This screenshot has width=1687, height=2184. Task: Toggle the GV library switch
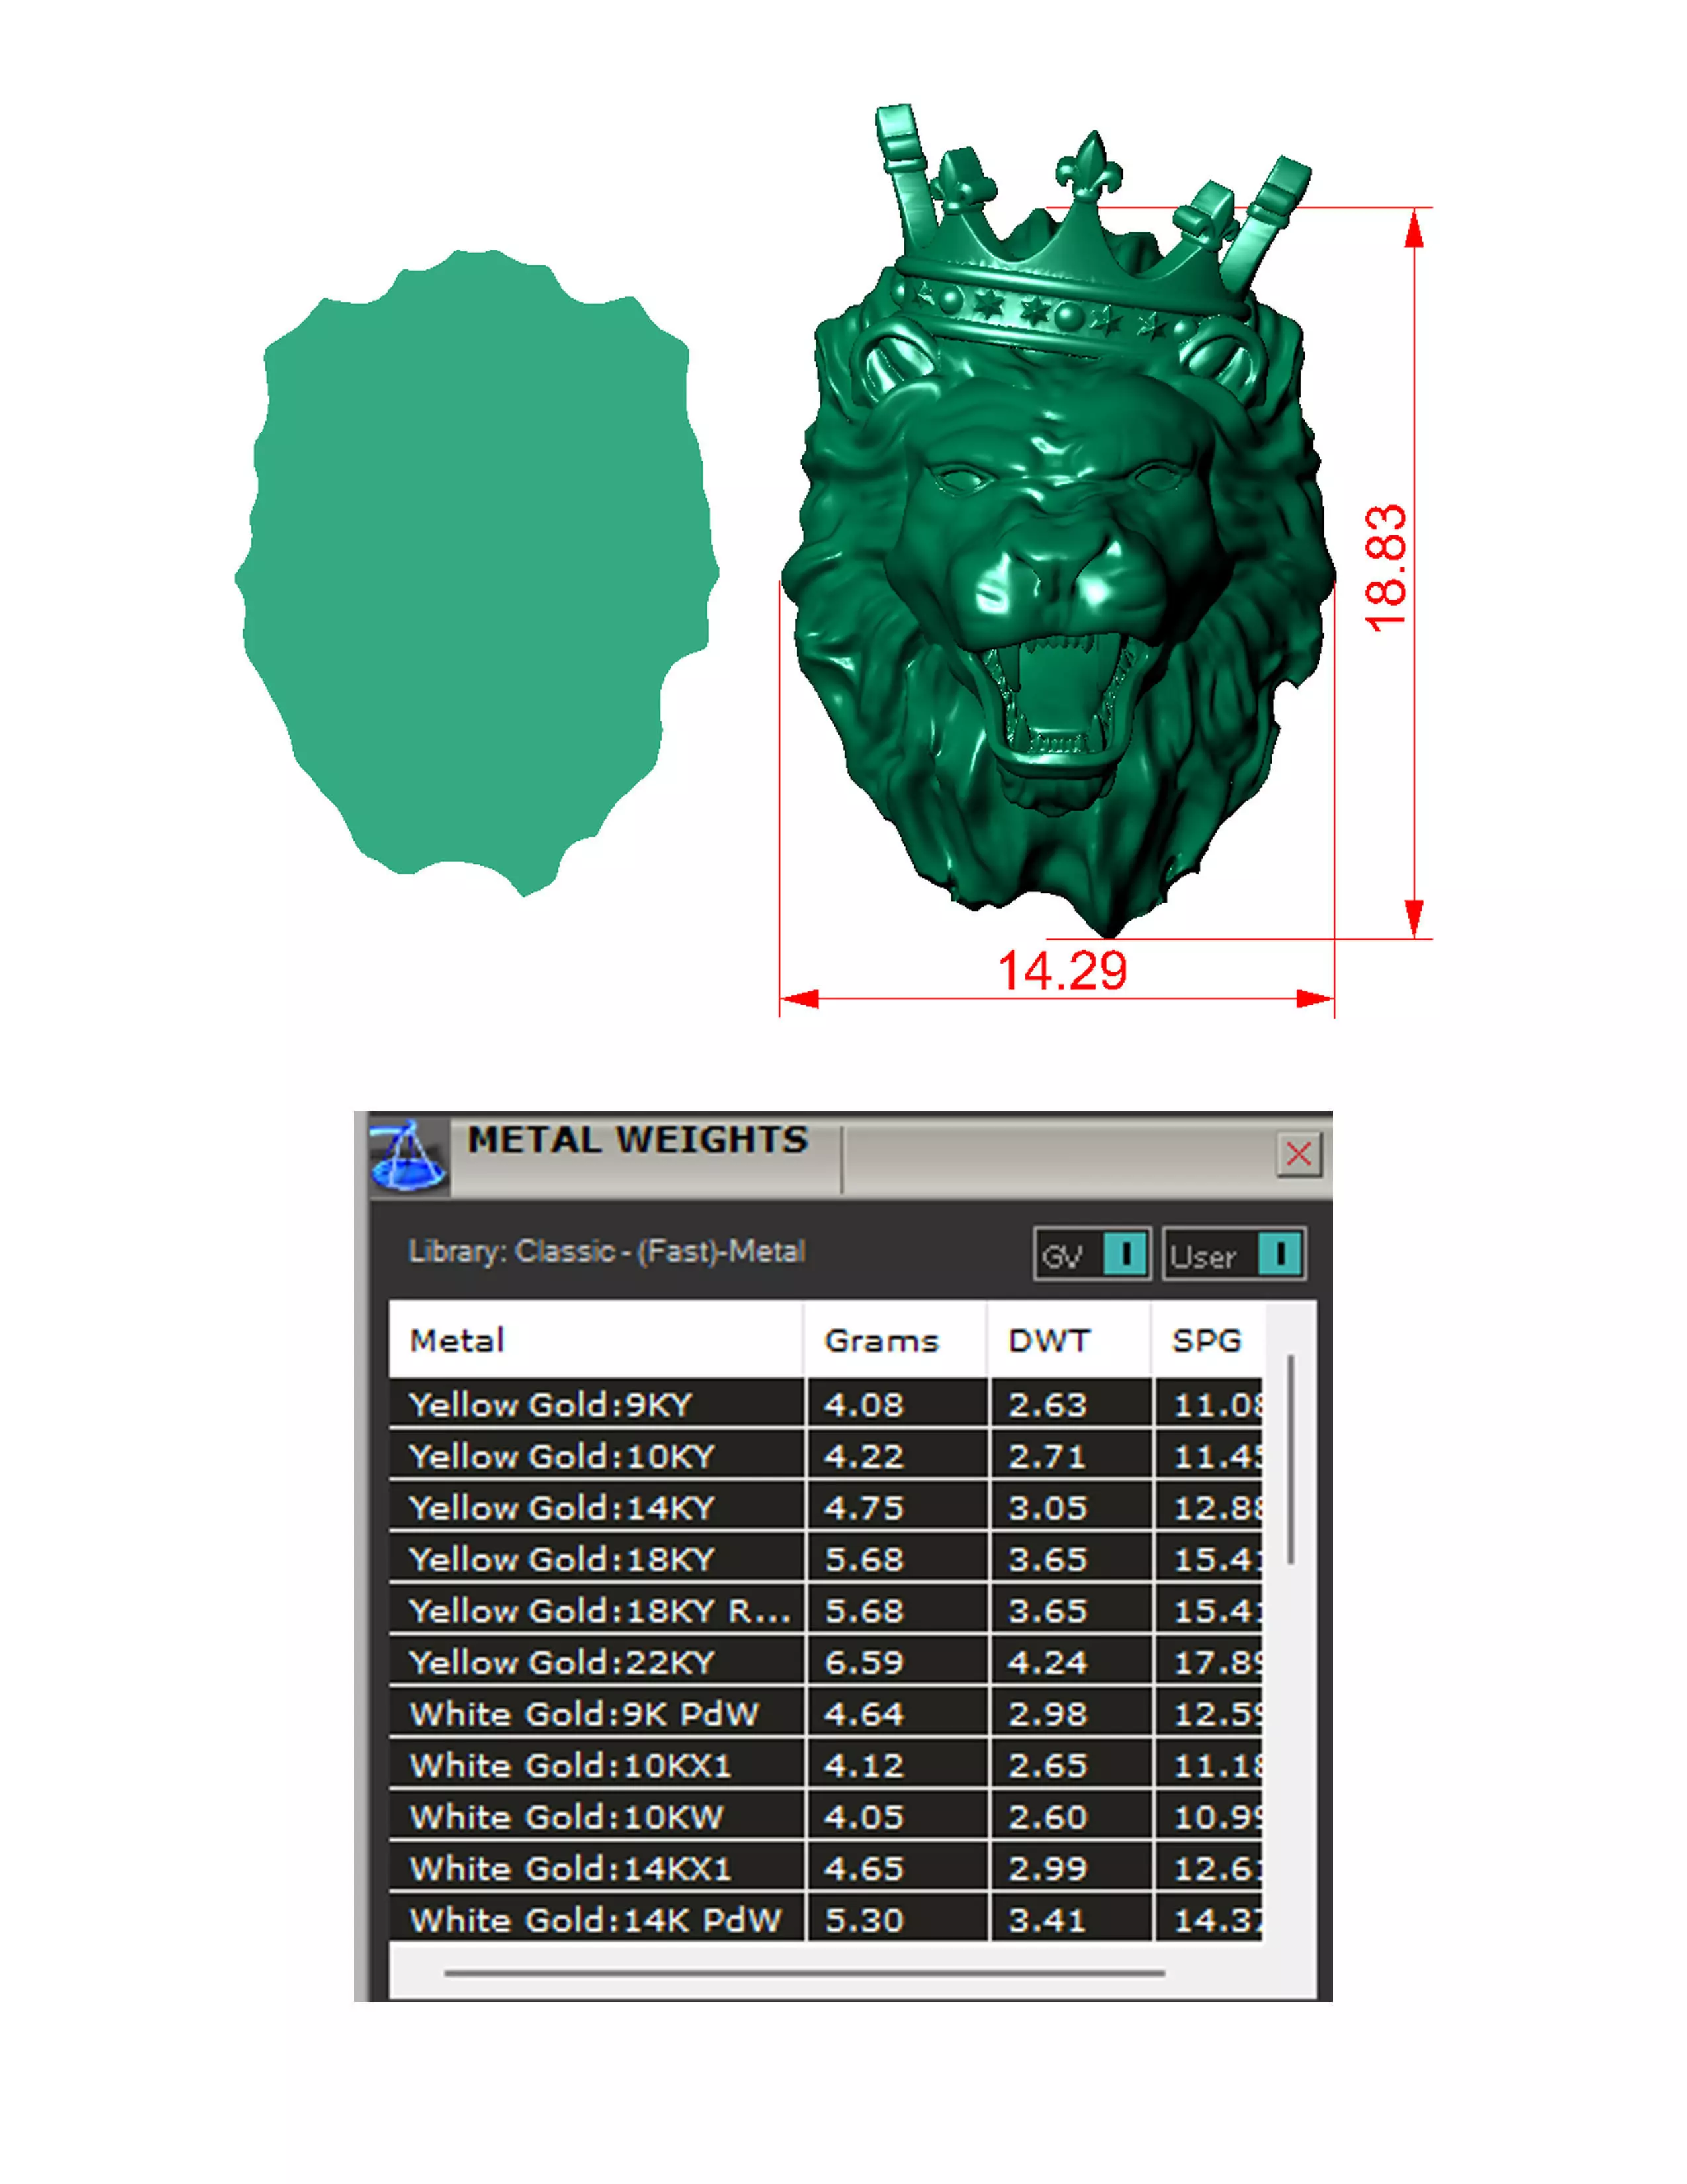tap(1092, 1254)
